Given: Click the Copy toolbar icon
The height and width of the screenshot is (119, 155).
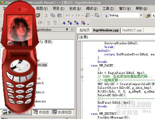Looking at the screenshot, I should coord(53,15).
